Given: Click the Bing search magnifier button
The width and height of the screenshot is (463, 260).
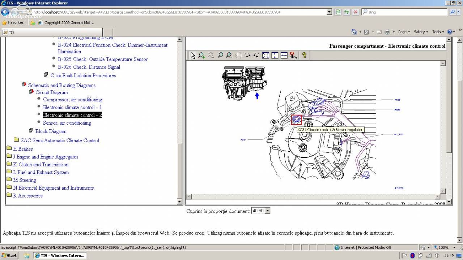Looking at the screenshot, I should (x=453, y=12).
